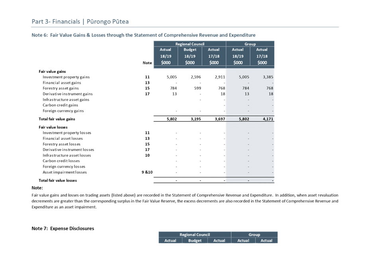Screen dimensions: 370x262
Task: Select the 'Carbon credit gains' row label
Action: tap(60, 105)
